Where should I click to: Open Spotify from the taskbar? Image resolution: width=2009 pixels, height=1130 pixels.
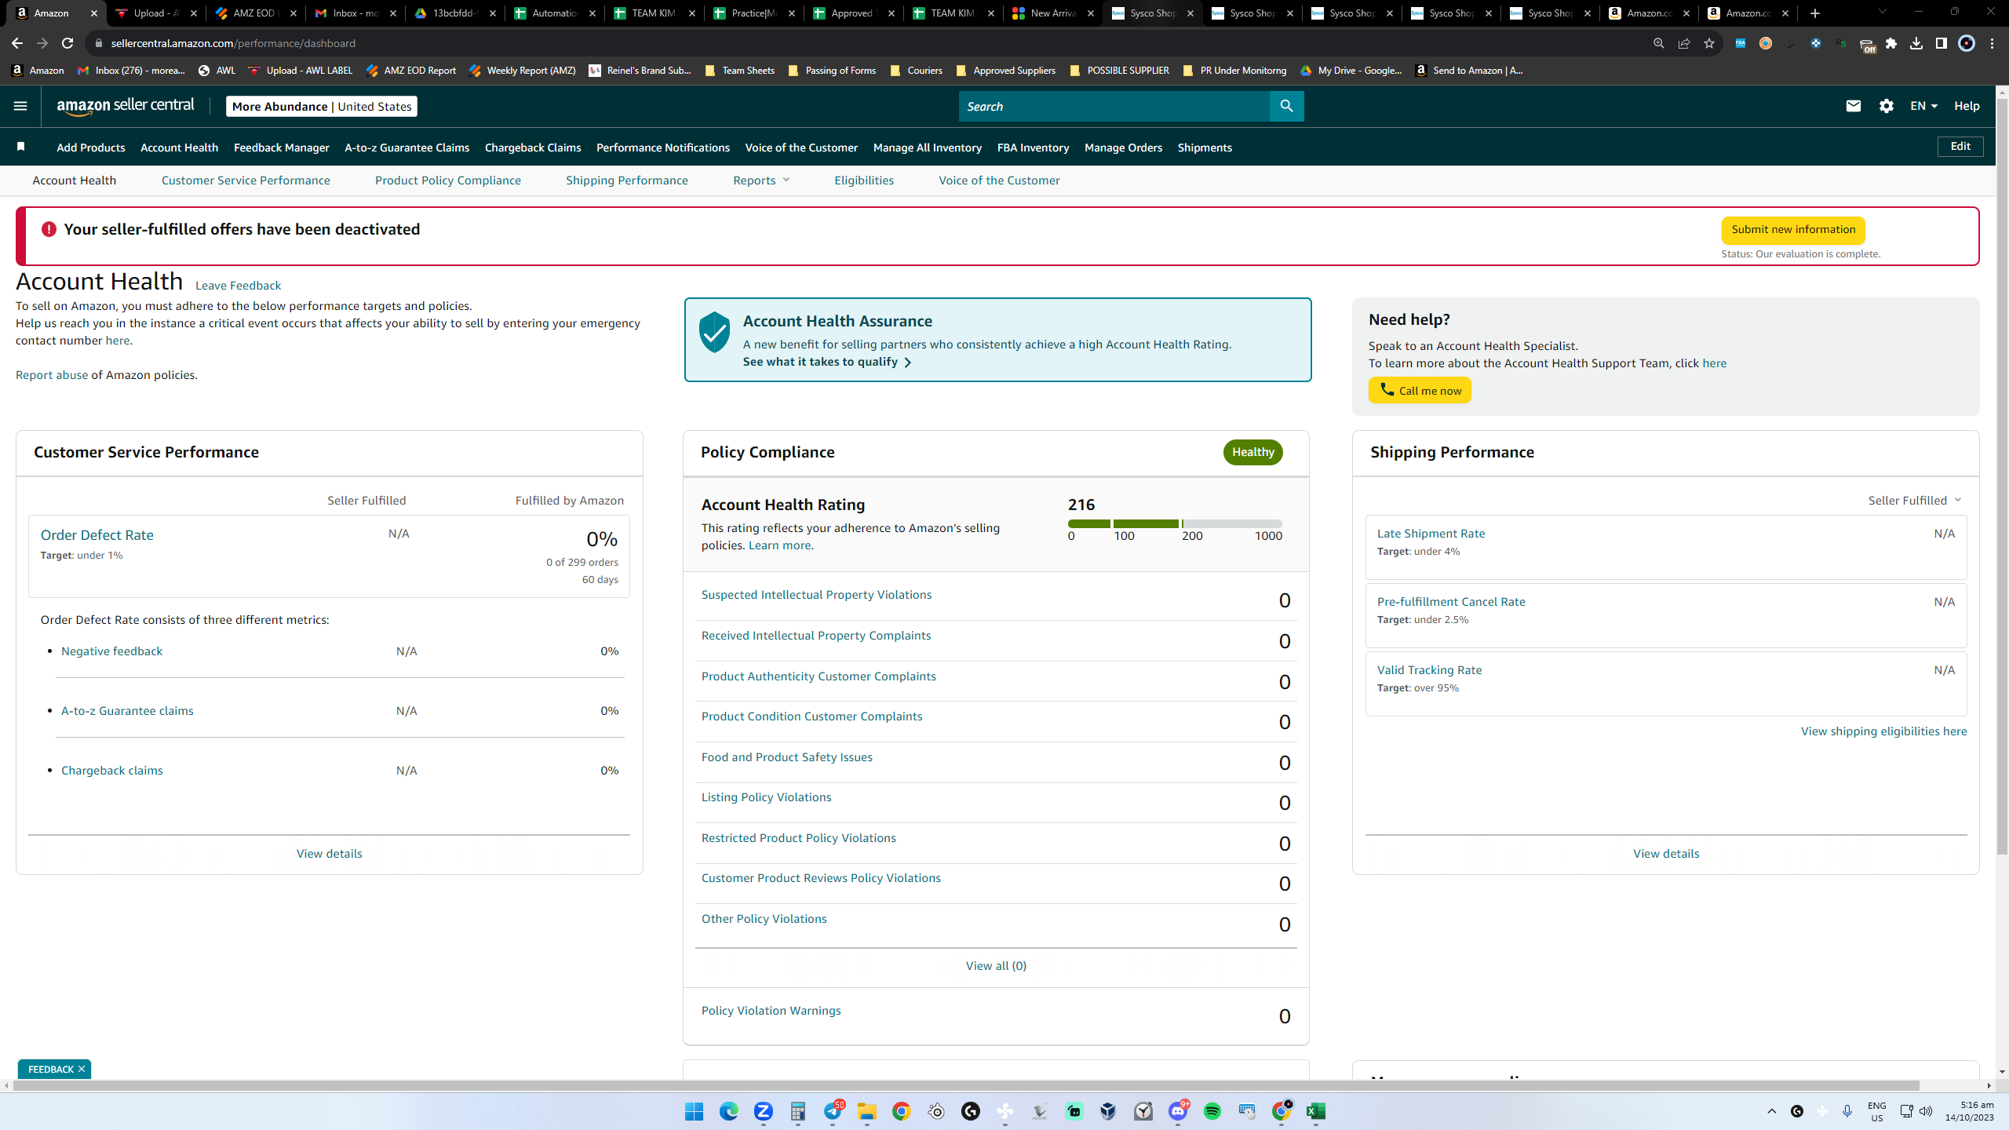tap(1212, 1111)
